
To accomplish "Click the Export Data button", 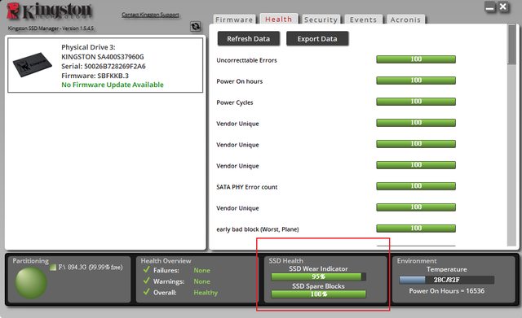I will [317, 39].
